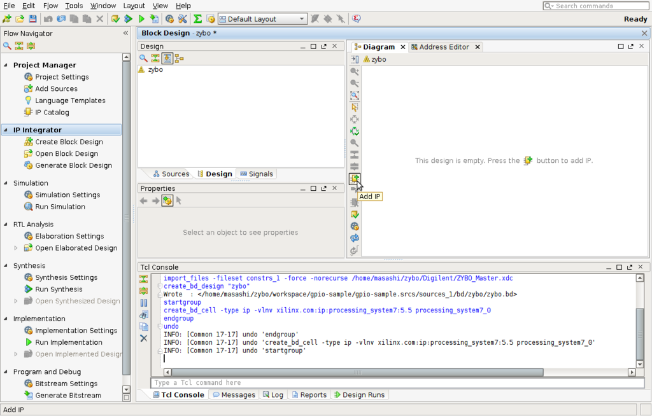The height and width of the screenshot is (416, 652).
Task: Click the Validate Design checkmark icon
Action: 354,214
